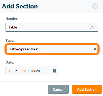Click blank space inside Date field before calendar
Viewport: 103px width, 96px height.
pyautogui.click(x=46, y=71)
